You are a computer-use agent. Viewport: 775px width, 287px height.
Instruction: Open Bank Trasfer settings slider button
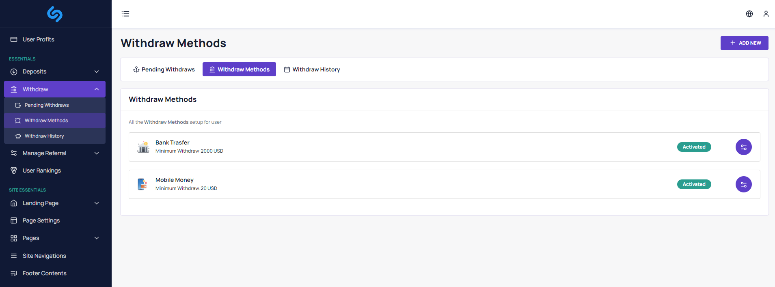click(744, 147)
